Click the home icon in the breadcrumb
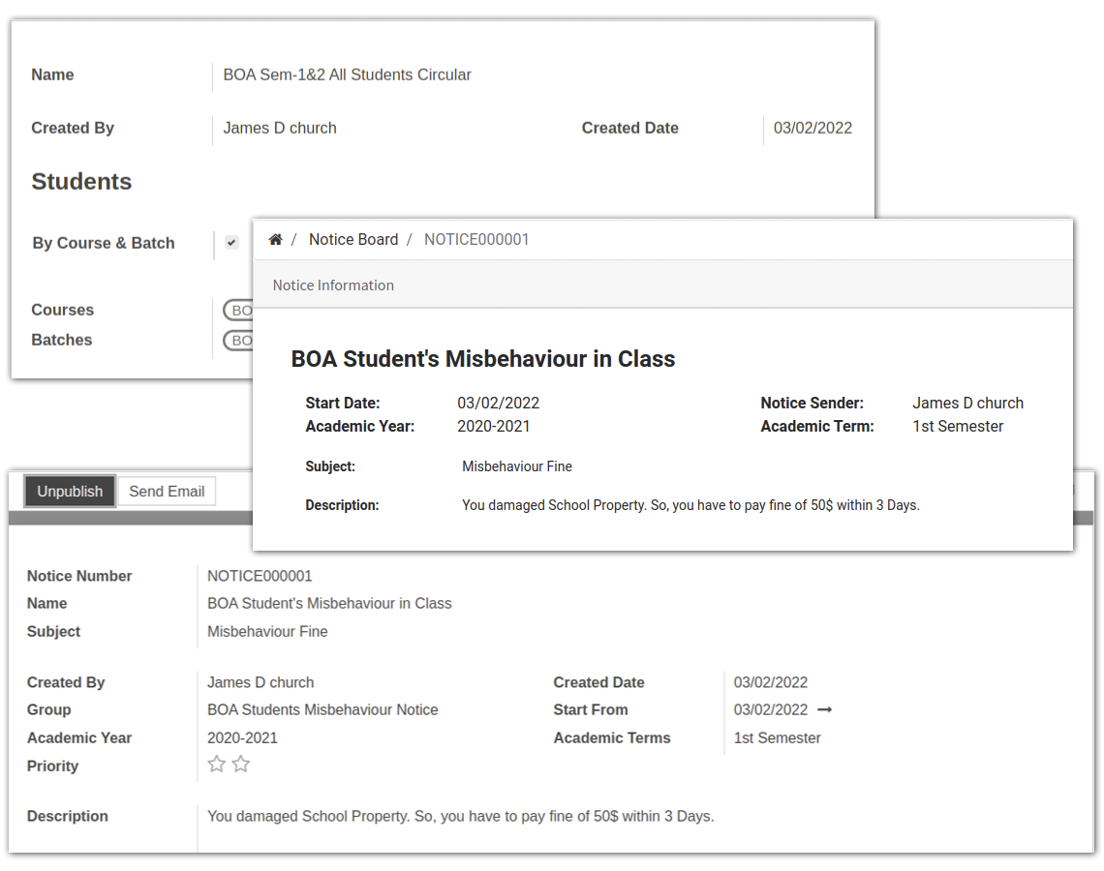The width and height of the screenshot is (1104, 871). coord(275,240)
